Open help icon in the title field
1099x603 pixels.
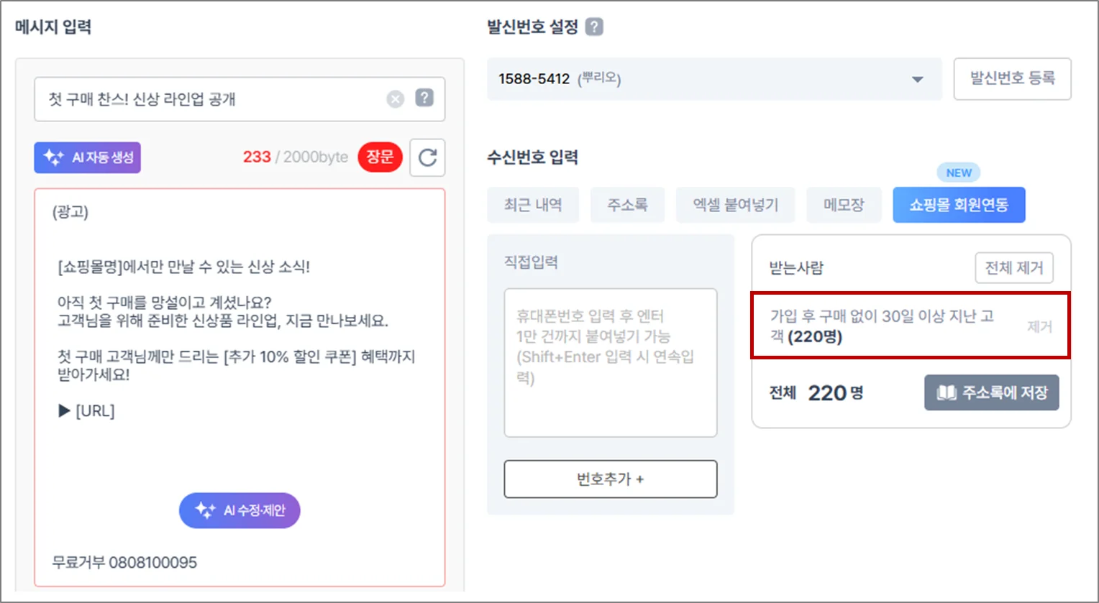[425, 98]
